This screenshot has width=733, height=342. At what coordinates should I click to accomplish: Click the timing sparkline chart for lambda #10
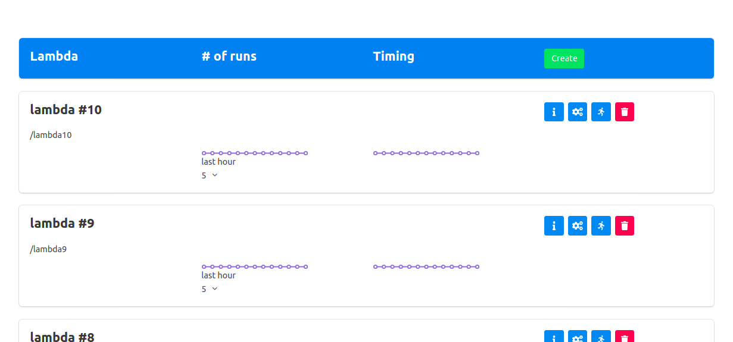tap(426, 153)
